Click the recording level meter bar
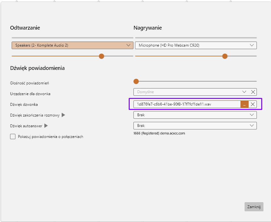The height and width of the screenshot is (222, 271). [x=196, y=38]
